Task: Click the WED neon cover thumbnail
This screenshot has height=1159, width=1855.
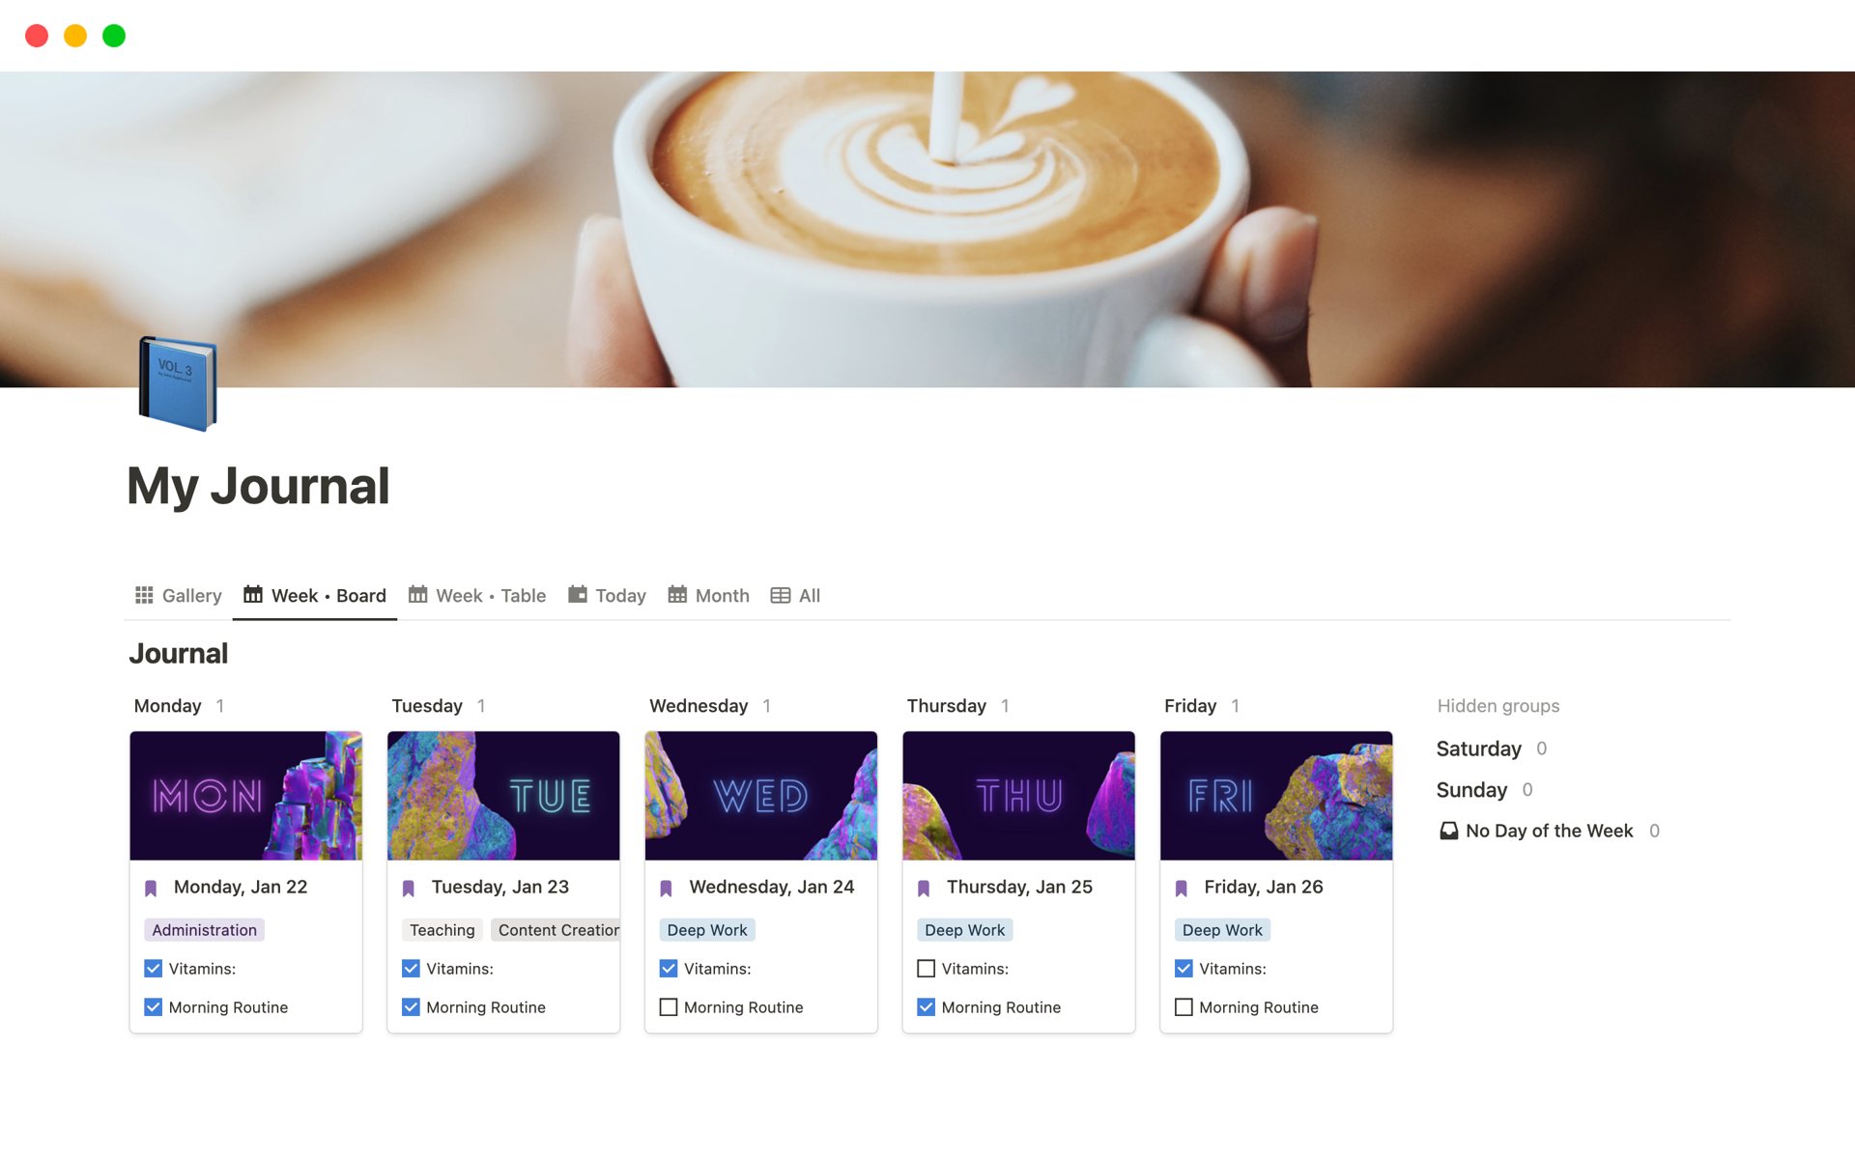Action: 761,796
